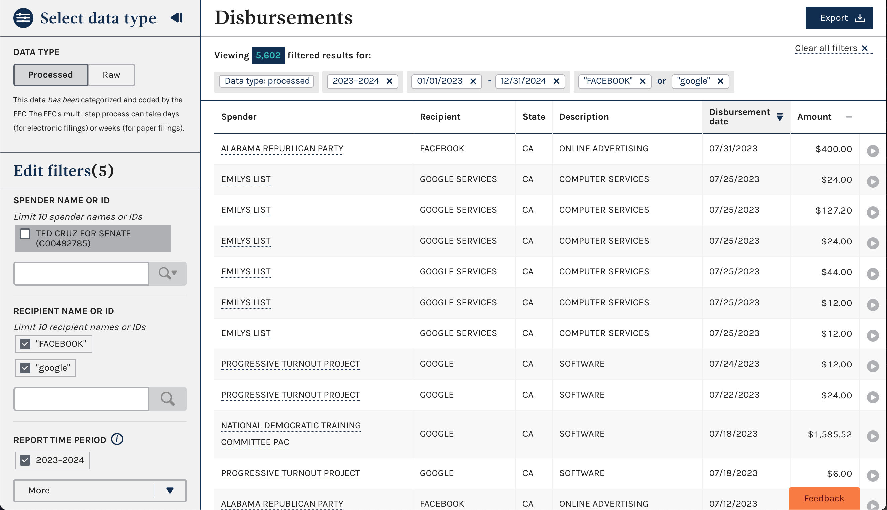
Task: Click the spender name search input field
Action: coord(81,273)
